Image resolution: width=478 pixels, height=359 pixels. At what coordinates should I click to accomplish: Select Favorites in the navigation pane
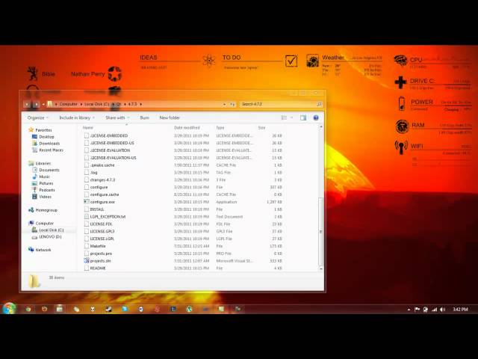43,130
